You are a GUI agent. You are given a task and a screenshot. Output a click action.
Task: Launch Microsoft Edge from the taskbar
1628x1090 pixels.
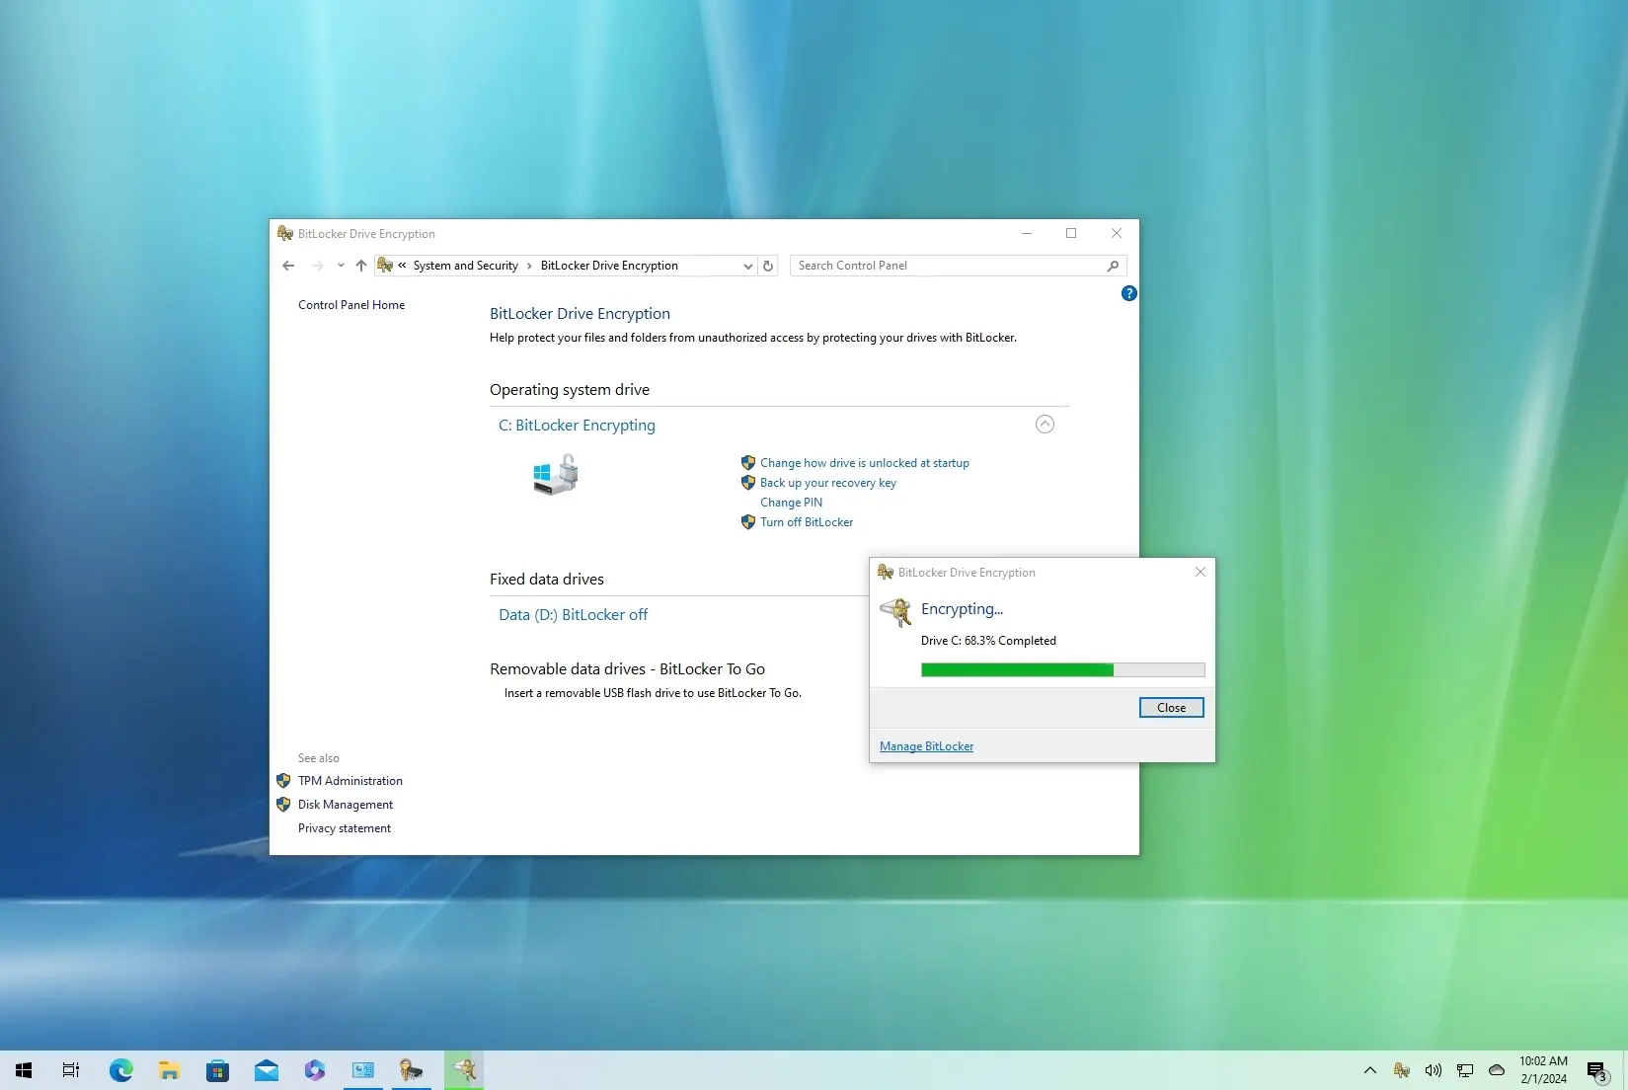pyautogui.click(x=120, y=1070)
